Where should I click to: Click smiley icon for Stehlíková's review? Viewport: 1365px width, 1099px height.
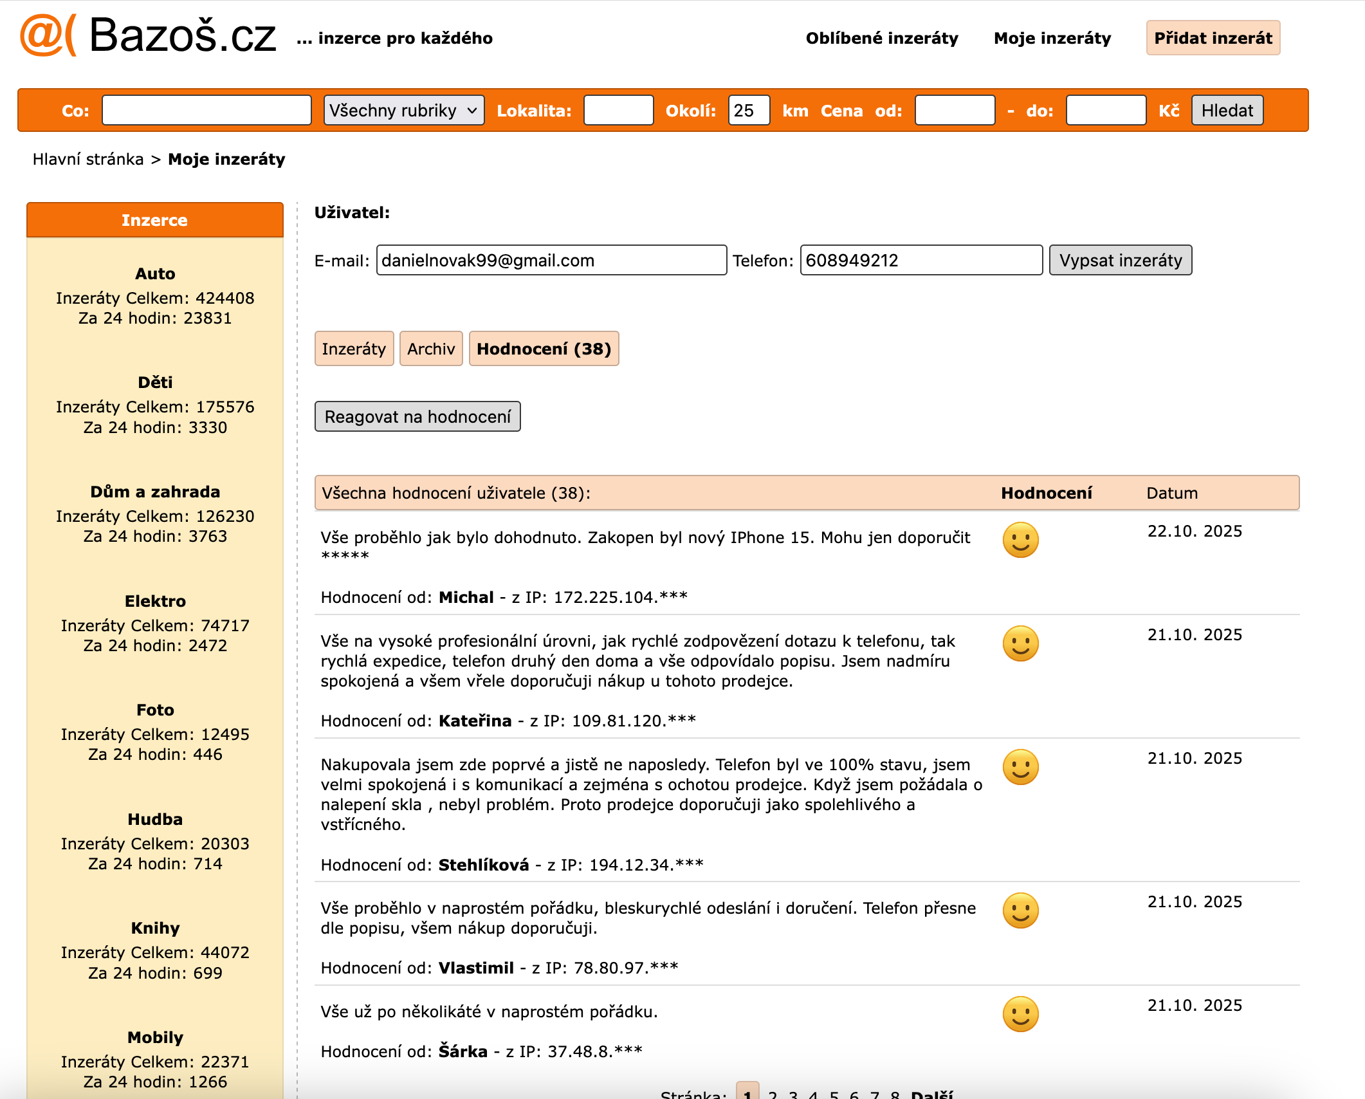pyautogui.click(x=1020, y=766)
